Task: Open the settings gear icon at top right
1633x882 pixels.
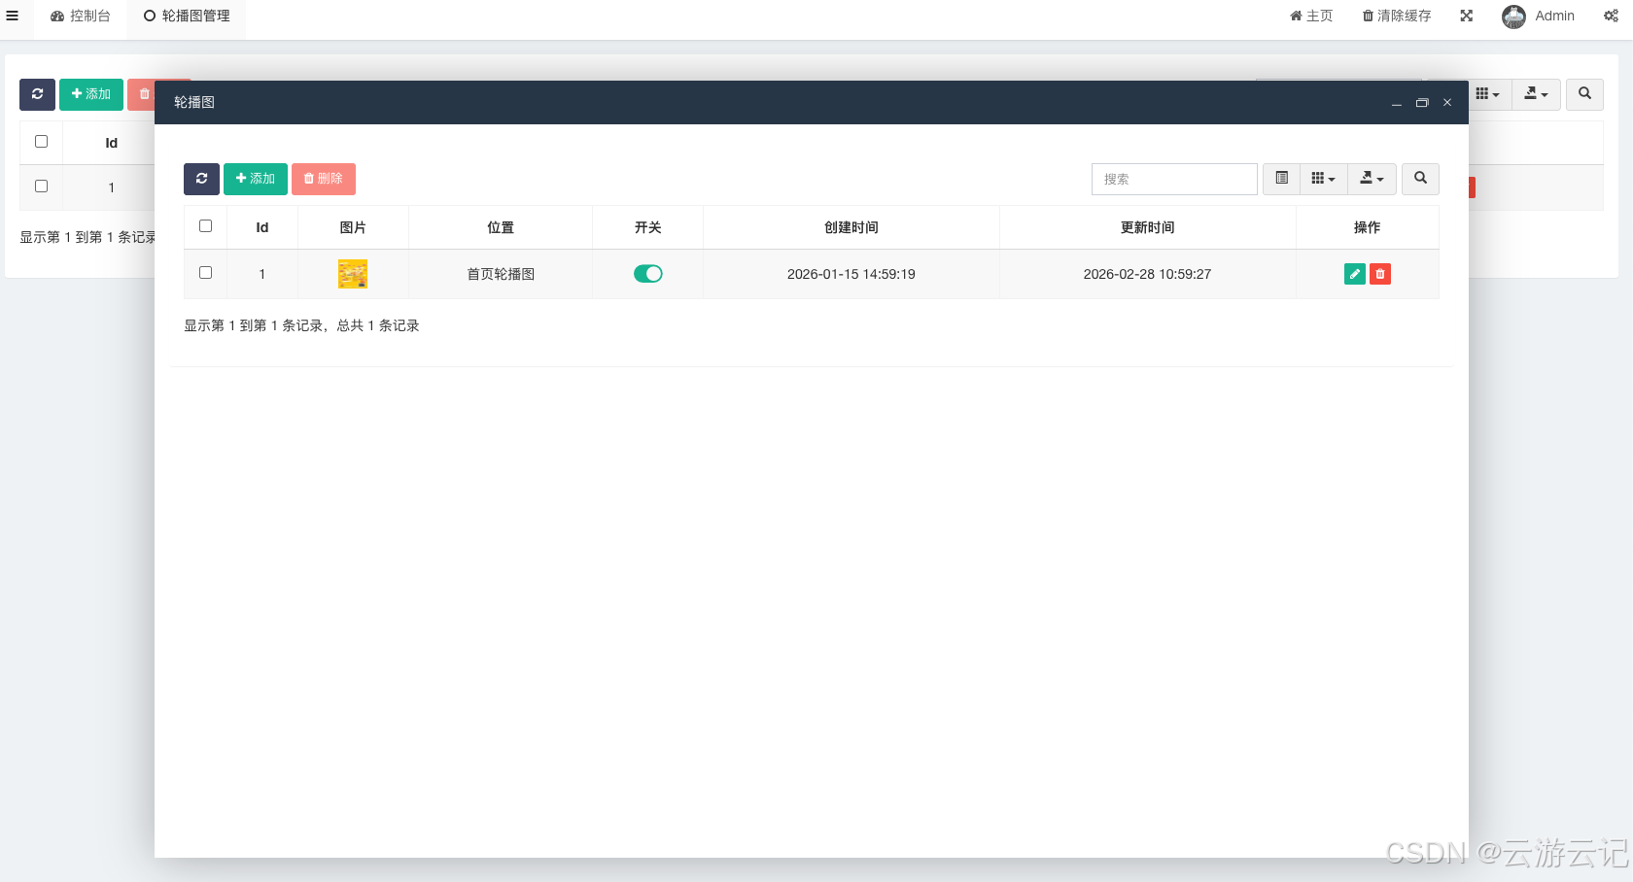Action: click(x=1611, y=16)
